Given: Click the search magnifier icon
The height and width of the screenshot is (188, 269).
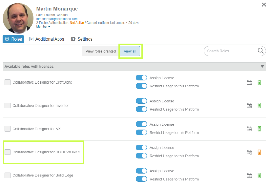Looking at the screenshot, I should [261, 51].
